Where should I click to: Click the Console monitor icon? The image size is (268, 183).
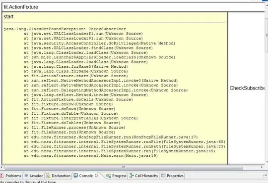pyautogui.click(x=75, y=175)
